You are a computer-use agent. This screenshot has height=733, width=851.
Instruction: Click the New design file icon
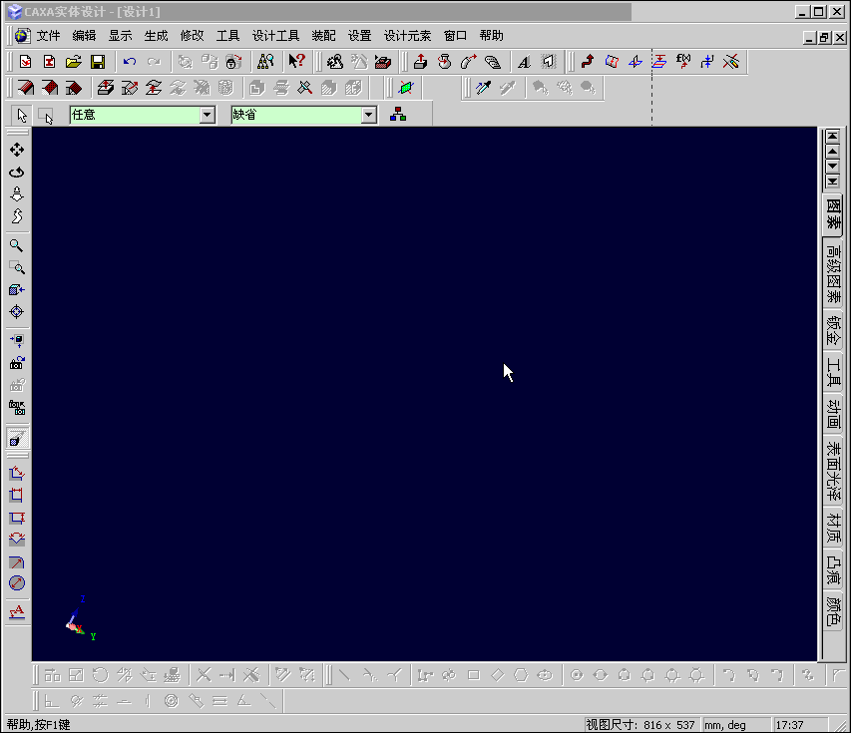(26, 62)
